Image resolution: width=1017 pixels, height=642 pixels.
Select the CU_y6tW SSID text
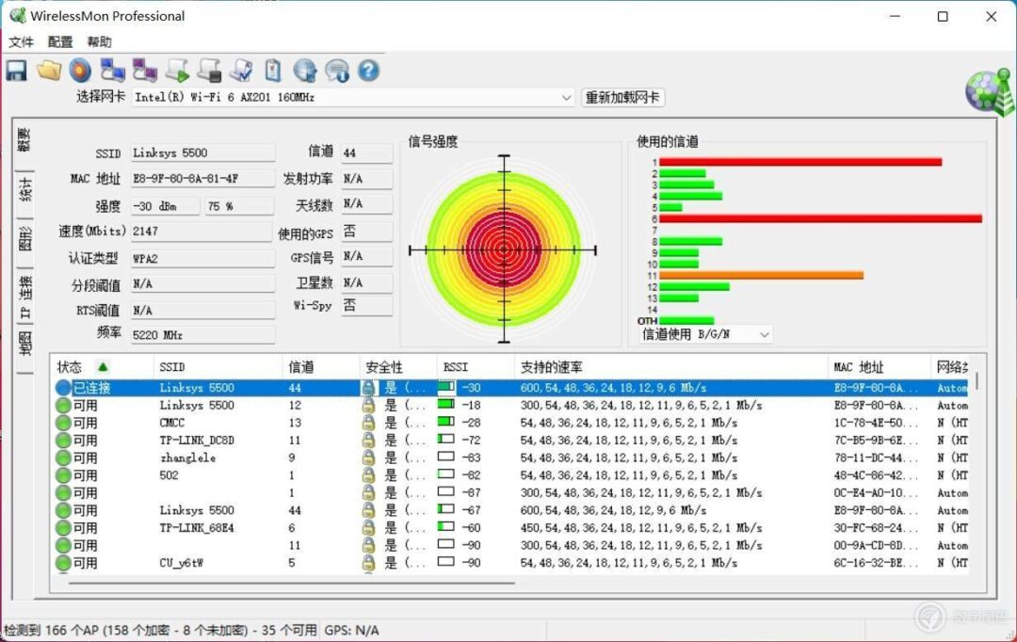[x=181, y=563]
